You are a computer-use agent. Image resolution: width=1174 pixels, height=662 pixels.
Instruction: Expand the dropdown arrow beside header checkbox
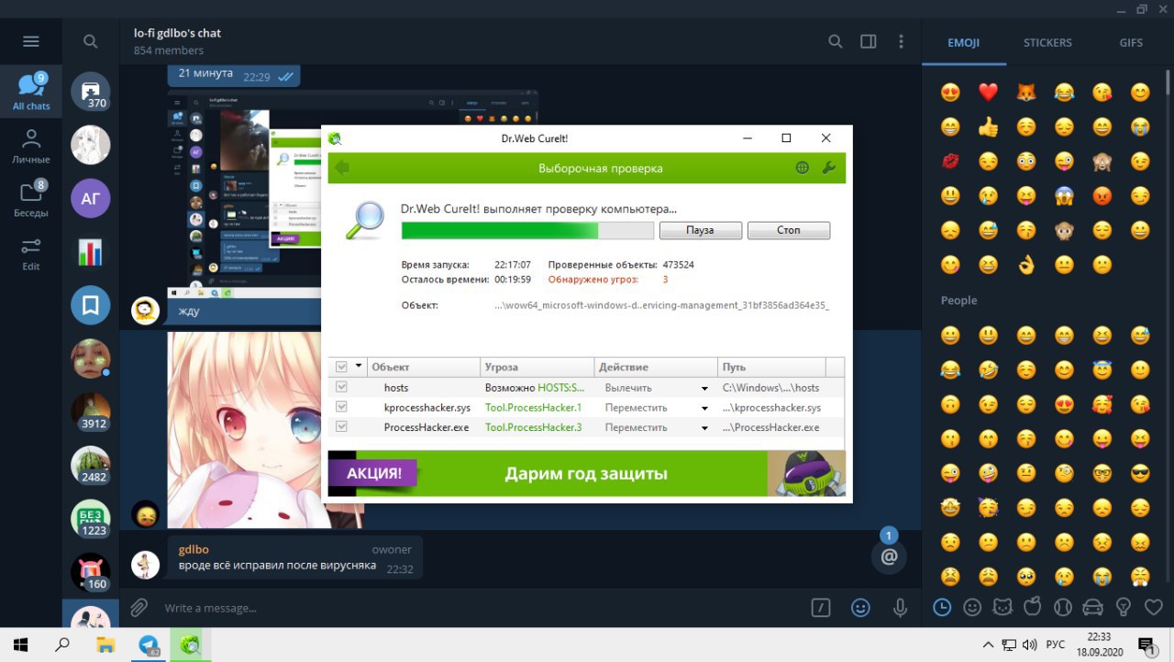pyautogui.click(x=359, y=367)
